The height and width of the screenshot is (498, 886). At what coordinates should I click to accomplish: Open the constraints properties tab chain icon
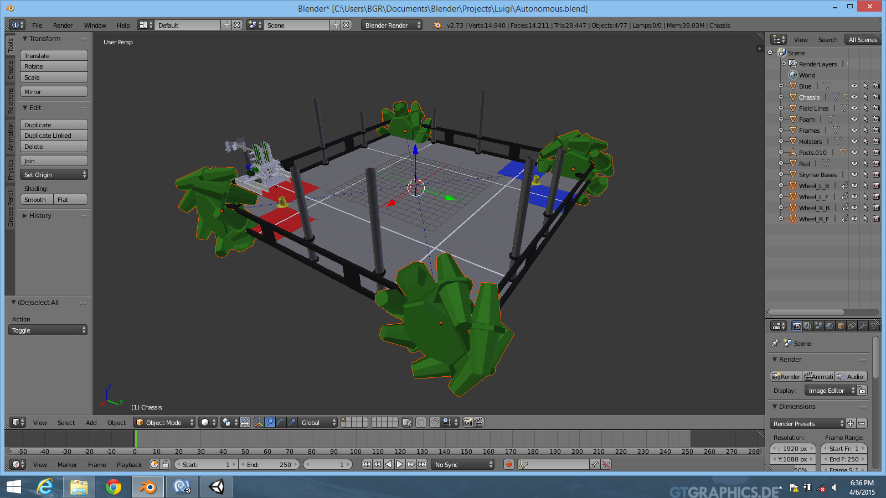[x=852, y=326]
